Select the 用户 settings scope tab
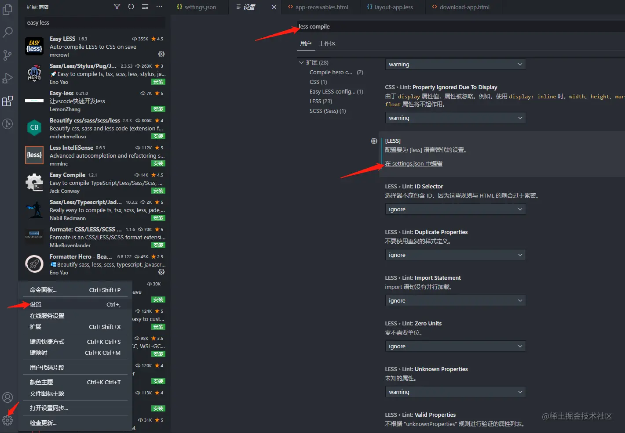 (306, 43)
